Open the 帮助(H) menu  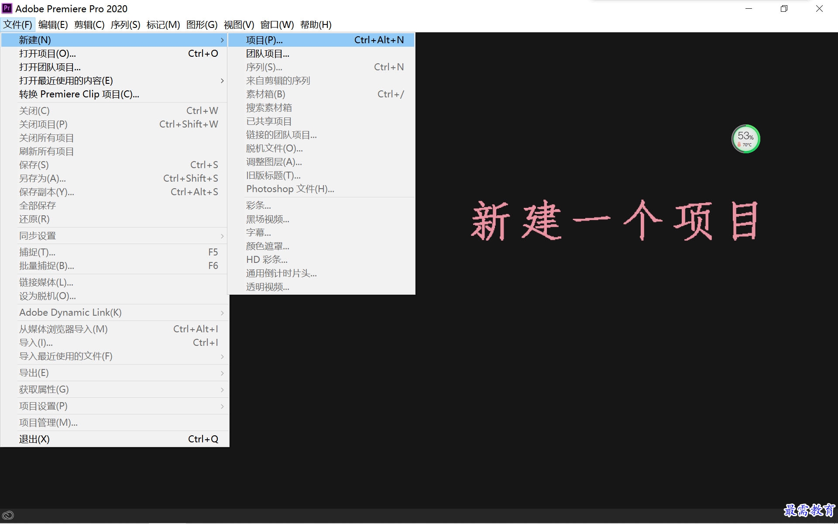point(316,24)
